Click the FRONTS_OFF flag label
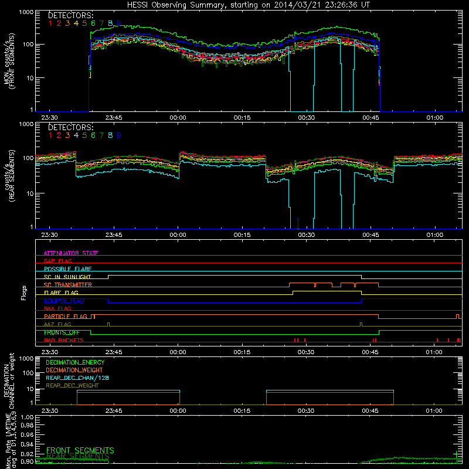The image size is (469, 469). click(x=62, y=332)
